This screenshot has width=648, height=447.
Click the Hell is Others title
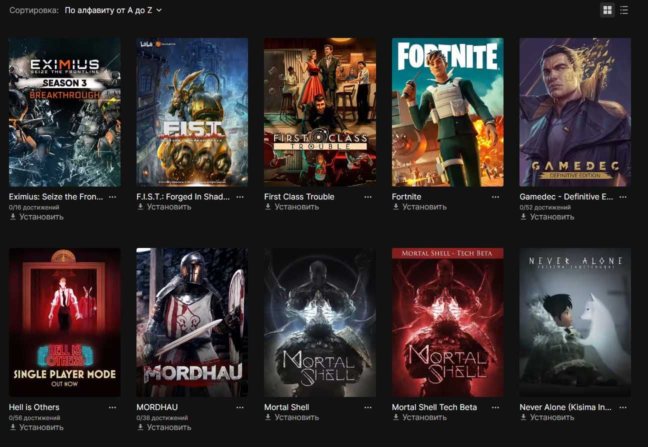(x=34, y=407)
